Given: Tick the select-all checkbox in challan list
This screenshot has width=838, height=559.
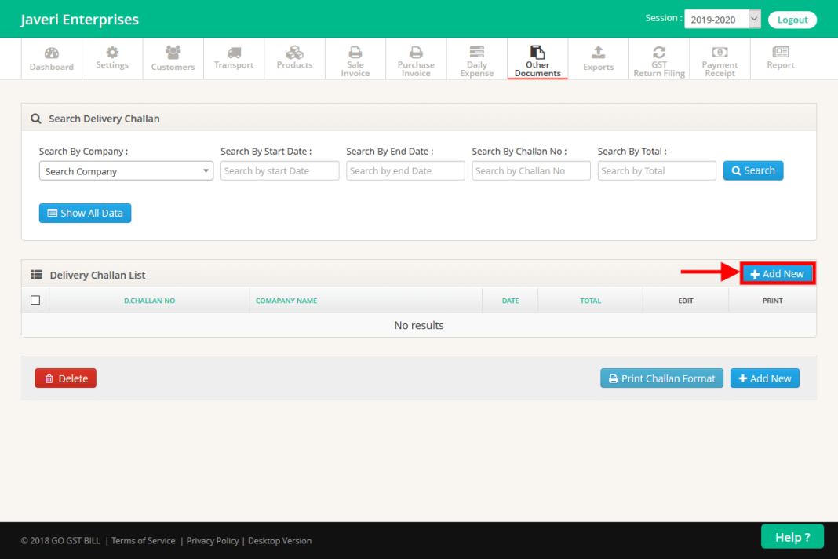Looking at the screenshot, I should tap(35, 299).
